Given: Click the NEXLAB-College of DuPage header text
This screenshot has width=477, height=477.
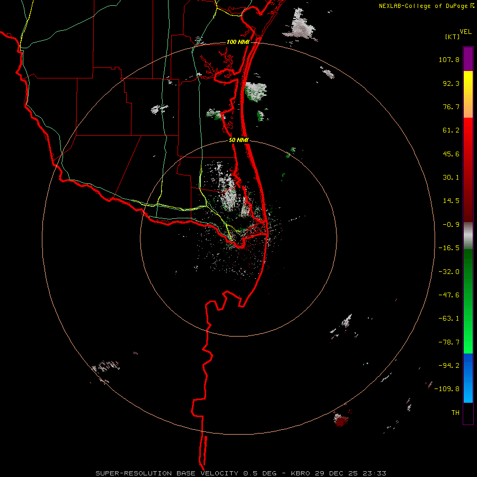Looking at the screenshot, I should [x=424, y=6].
